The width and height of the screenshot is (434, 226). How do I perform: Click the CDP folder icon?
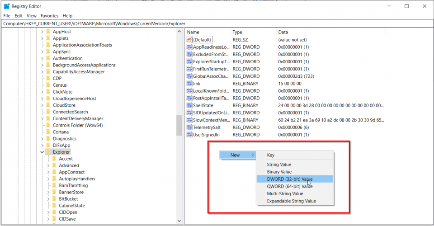pos(48,78)
